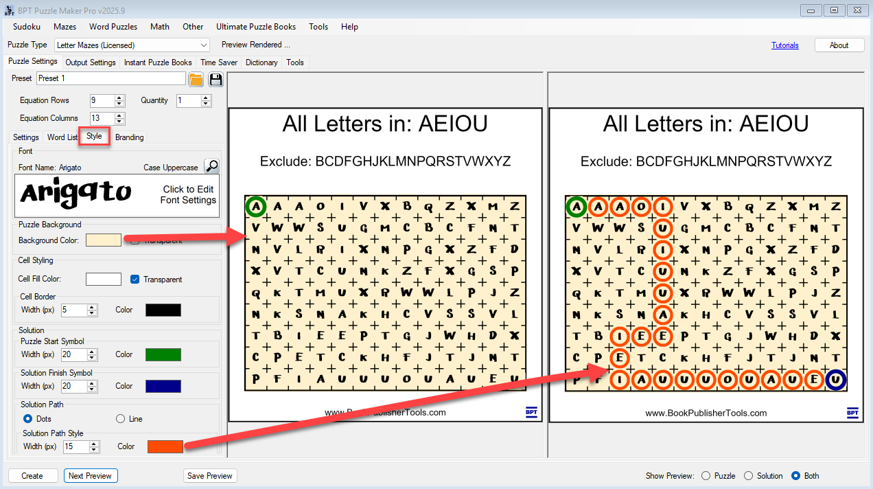Click the Arigato font preview box

pyautogui.click(x=118, y=196)
